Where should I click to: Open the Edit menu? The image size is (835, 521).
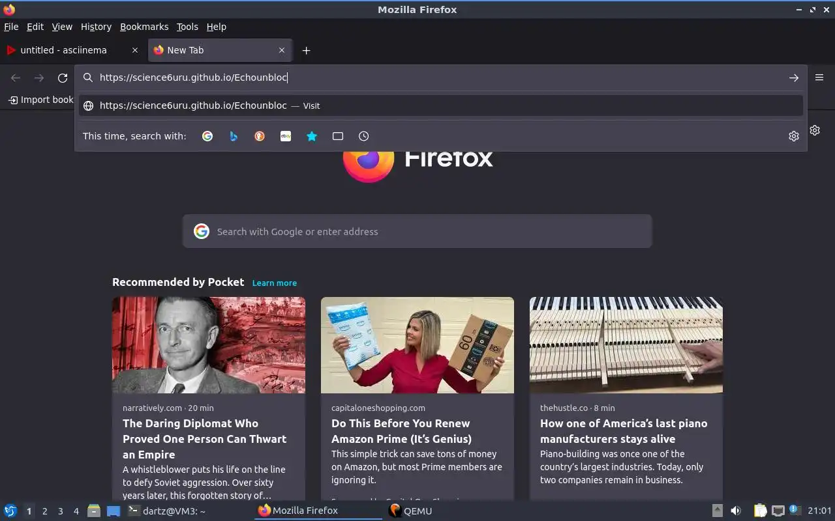pos(35,27)
